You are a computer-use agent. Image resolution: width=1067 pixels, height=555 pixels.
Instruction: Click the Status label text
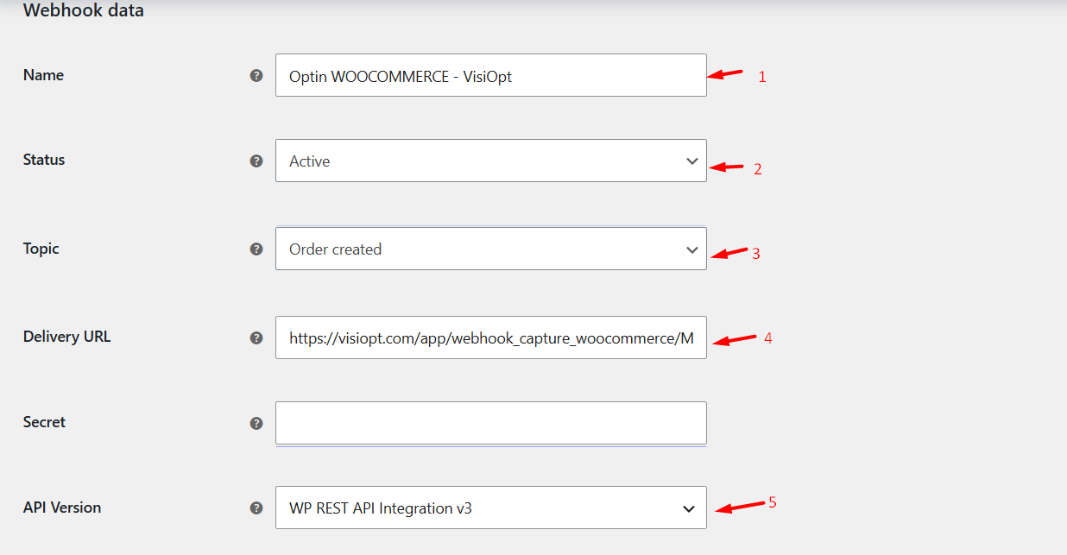44,160
